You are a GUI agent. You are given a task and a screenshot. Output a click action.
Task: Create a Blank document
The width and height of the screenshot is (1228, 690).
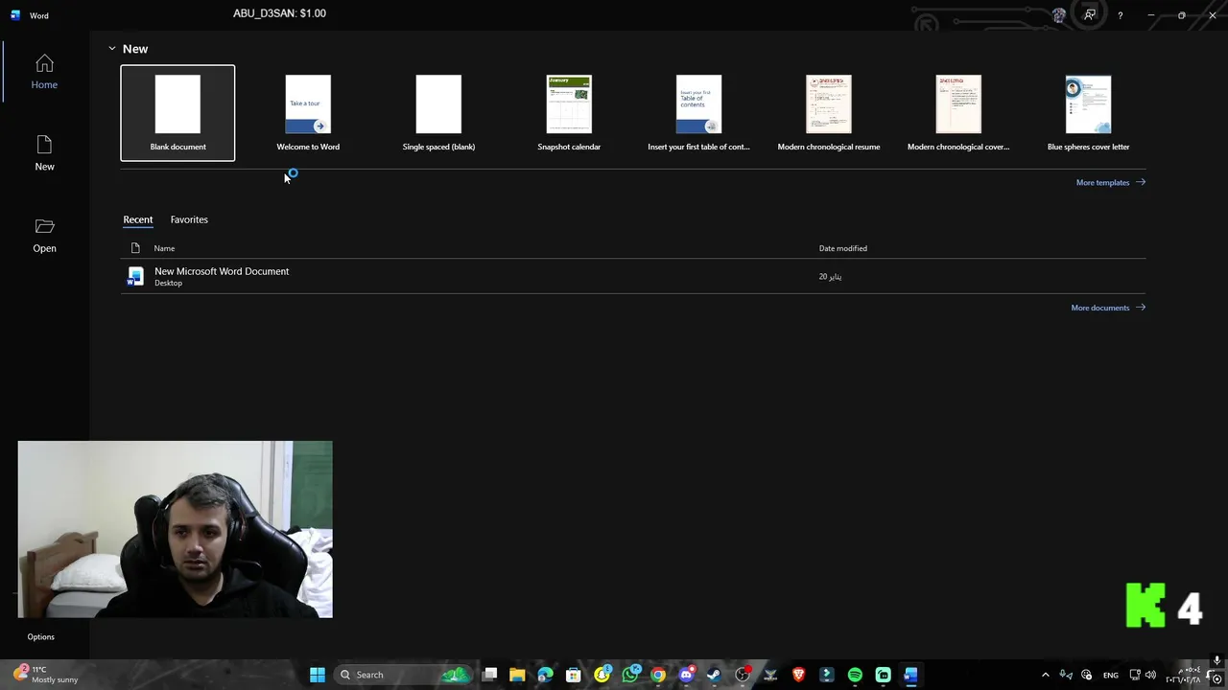point(177,113)
